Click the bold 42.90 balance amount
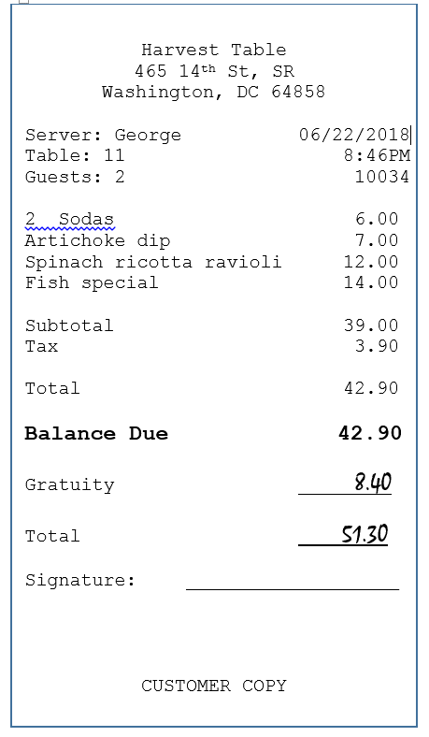429x737 pixels. (370, 433)
